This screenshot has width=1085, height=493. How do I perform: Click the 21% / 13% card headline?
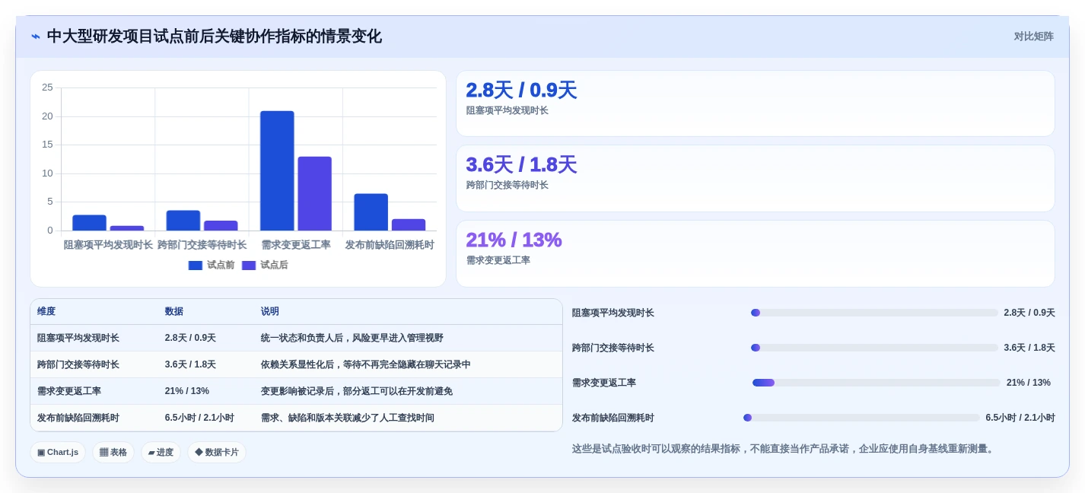point(514,240)
